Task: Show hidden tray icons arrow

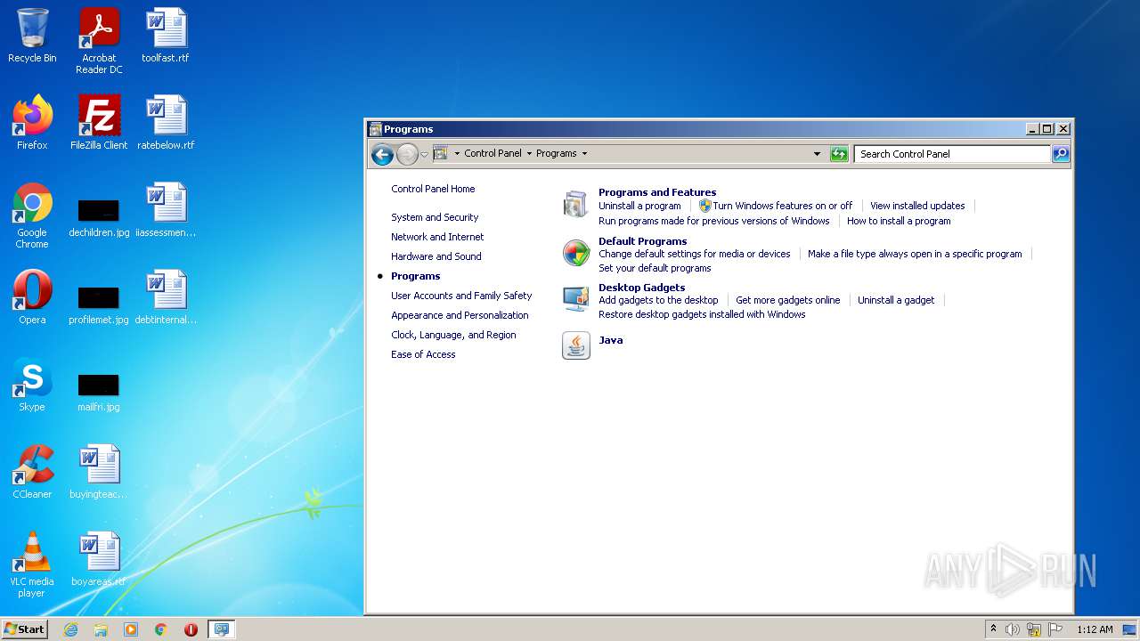Action: (993, 629)
